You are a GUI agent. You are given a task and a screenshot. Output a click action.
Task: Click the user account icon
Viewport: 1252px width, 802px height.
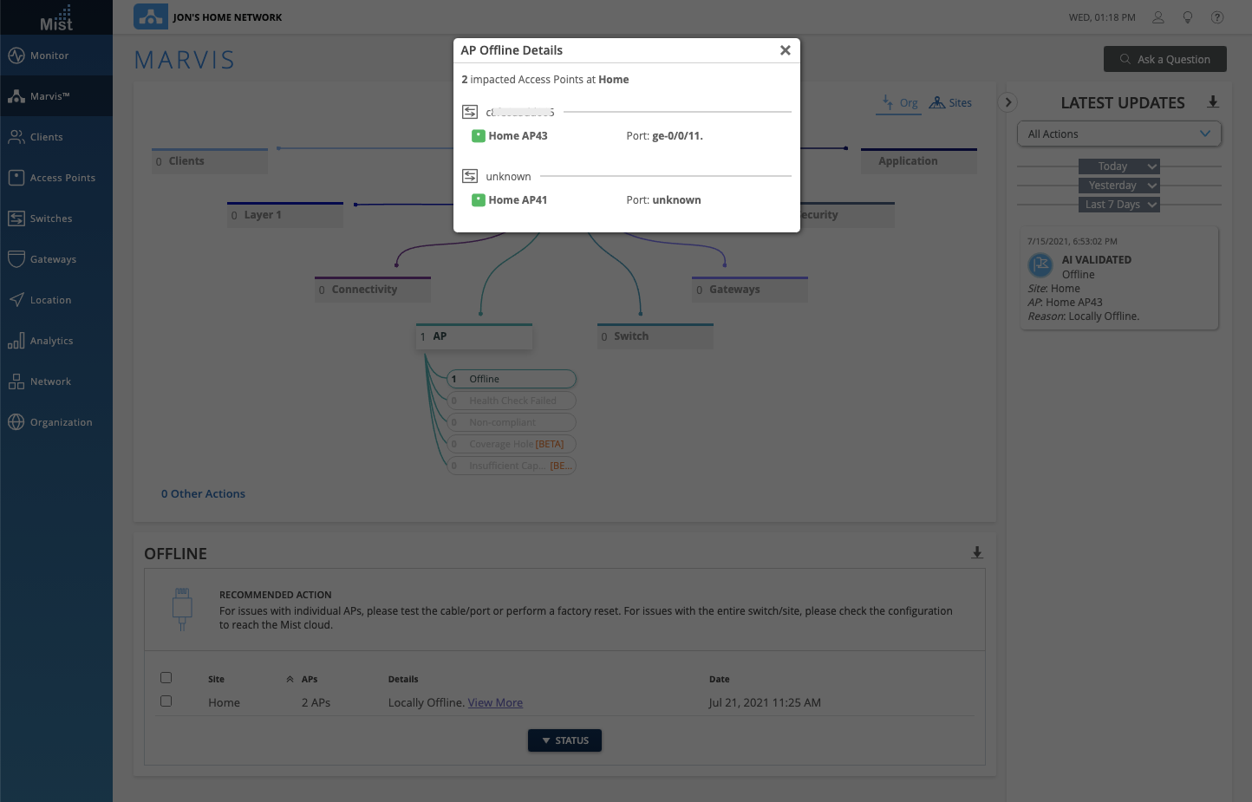point(1157,17)
